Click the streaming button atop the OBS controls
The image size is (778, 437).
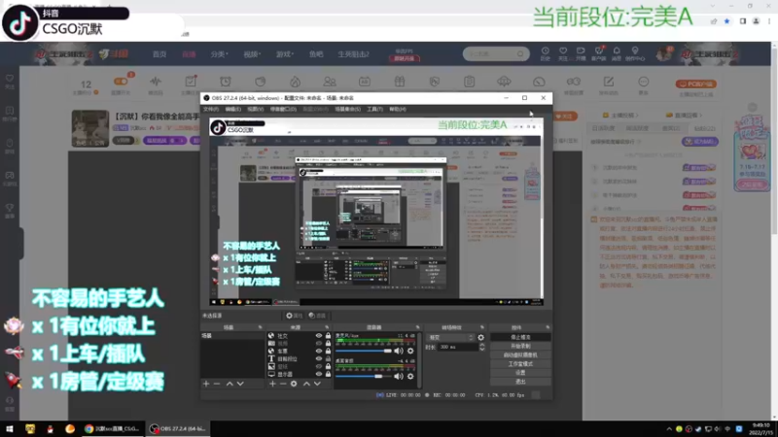click(520, 337)
